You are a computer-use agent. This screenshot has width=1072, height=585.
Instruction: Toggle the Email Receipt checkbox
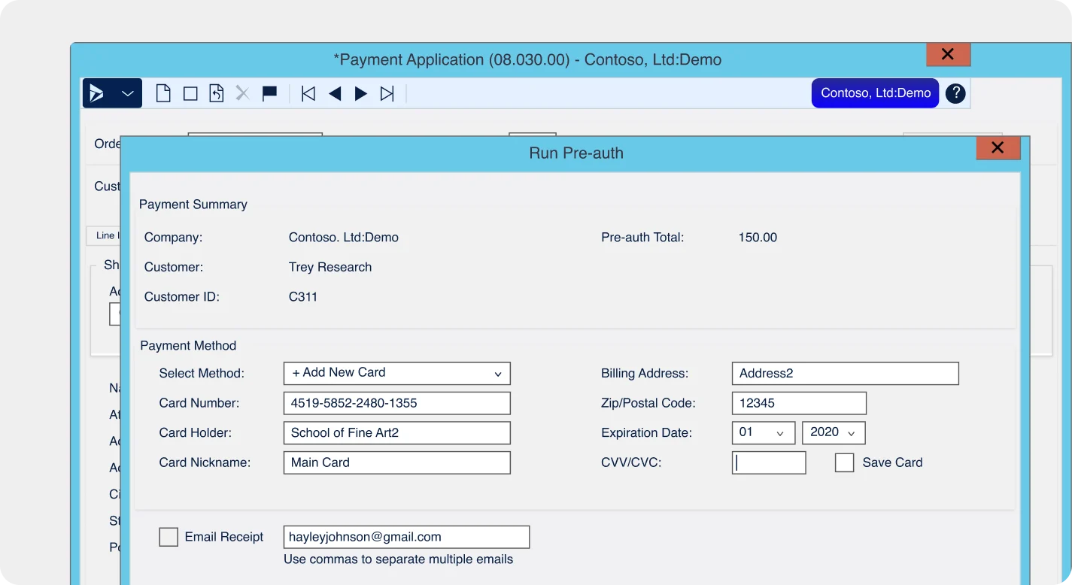[x=169, y=537]
